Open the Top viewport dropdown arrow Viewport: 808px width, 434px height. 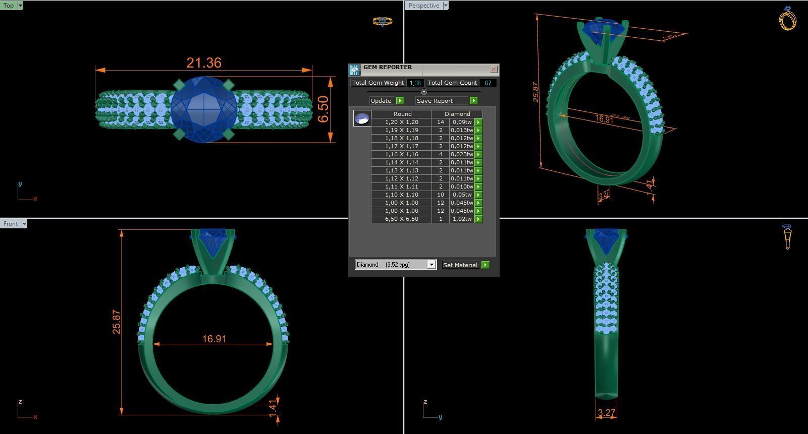[20, 6]
